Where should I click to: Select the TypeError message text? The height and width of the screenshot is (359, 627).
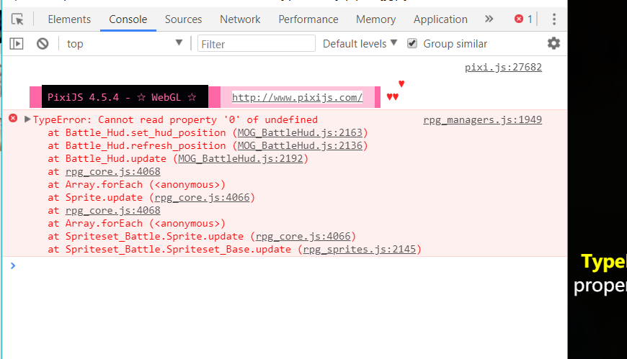pos(175,120)
